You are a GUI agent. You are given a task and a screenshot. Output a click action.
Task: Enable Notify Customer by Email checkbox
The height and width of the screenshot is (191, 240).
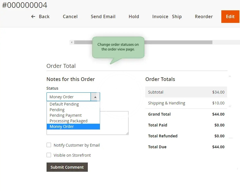click(x=49, y=145)
